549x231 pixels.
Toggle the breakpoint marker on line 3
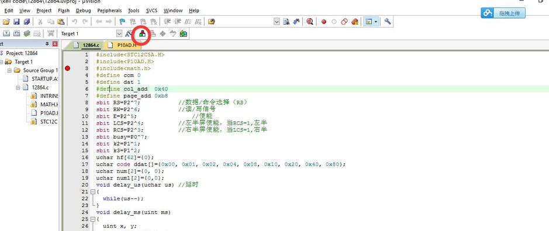[68, 68]
